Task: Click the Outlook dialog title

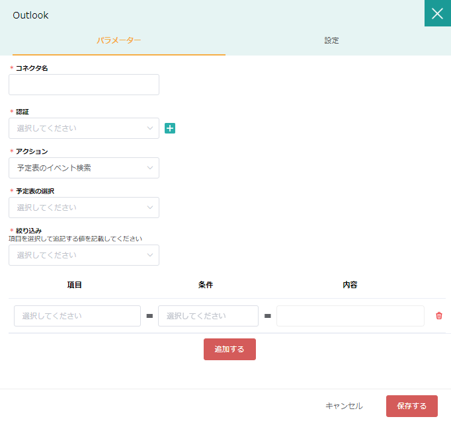Action: click(30, 15)
